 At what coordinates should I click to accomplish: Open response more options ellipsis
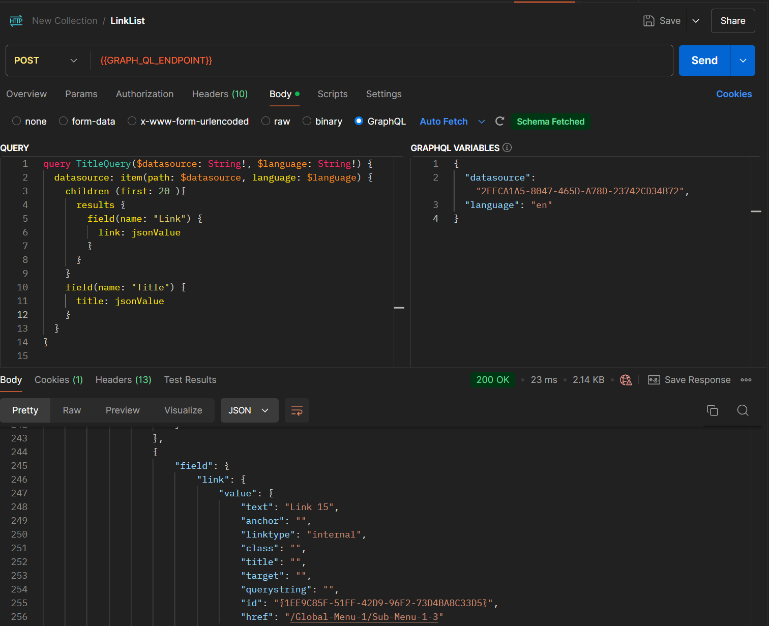tap(746, 380)
